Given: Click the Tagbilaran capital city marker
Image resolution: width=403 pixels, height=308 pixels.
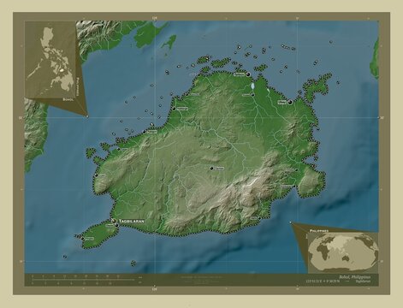Looking at the screenshot, I should pyautogui.click(x=114, y=221).
